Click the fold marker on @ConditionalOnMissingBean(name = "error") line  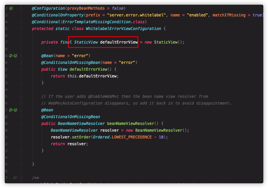(x=21, y=63)
